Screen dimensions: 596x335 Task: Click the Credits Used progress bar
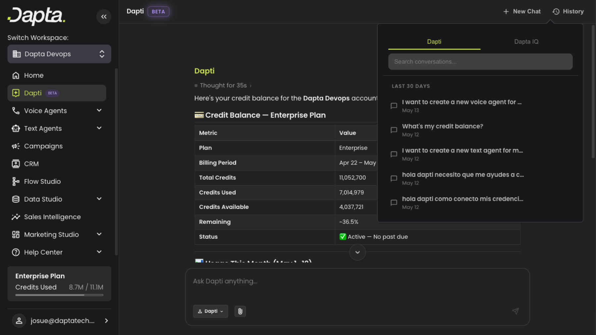[x=59, y=295]
